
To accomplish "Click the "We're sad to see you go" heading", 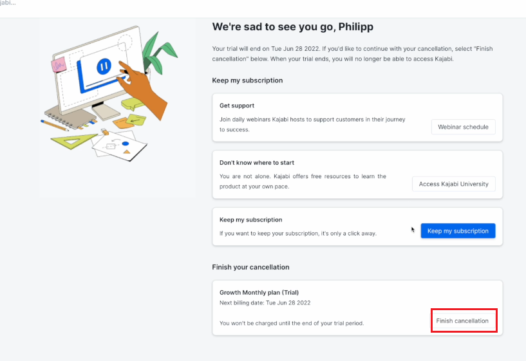I will click(x=292, y=27).
